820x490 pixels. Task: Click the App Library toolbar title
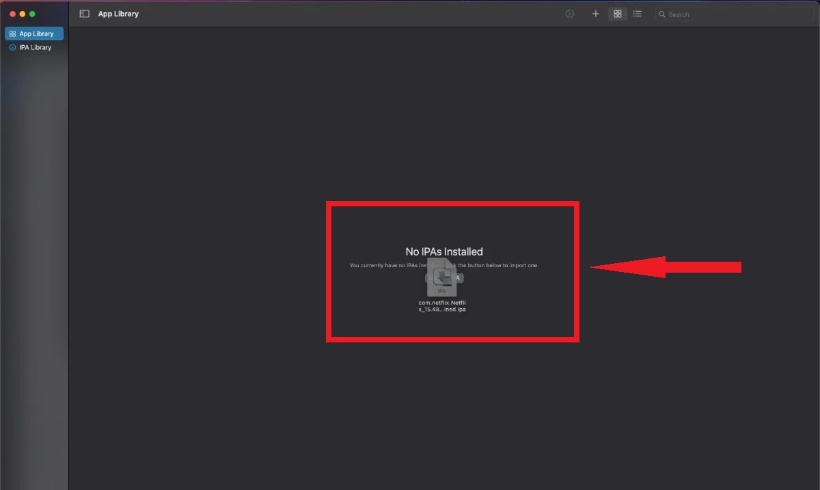tap(118, 13)
